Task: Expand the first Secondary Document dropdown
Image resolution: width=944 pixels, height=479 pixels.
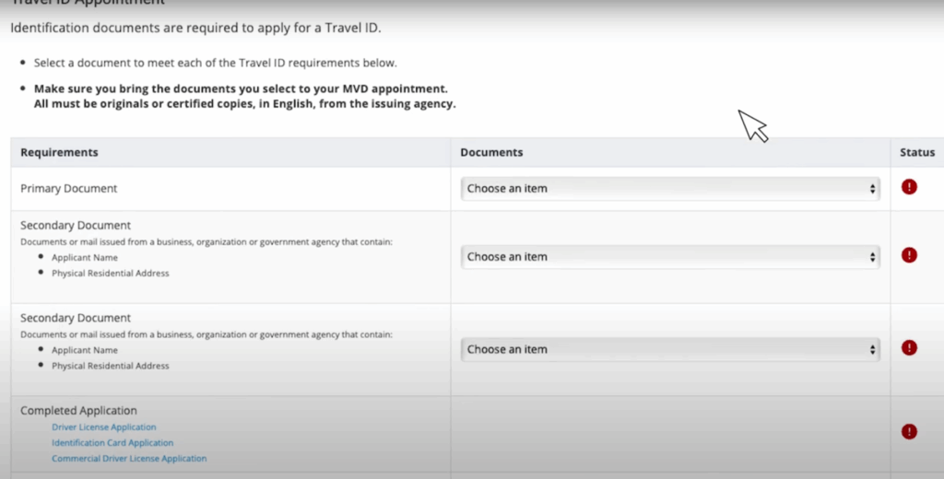Action: coord(670,257)
